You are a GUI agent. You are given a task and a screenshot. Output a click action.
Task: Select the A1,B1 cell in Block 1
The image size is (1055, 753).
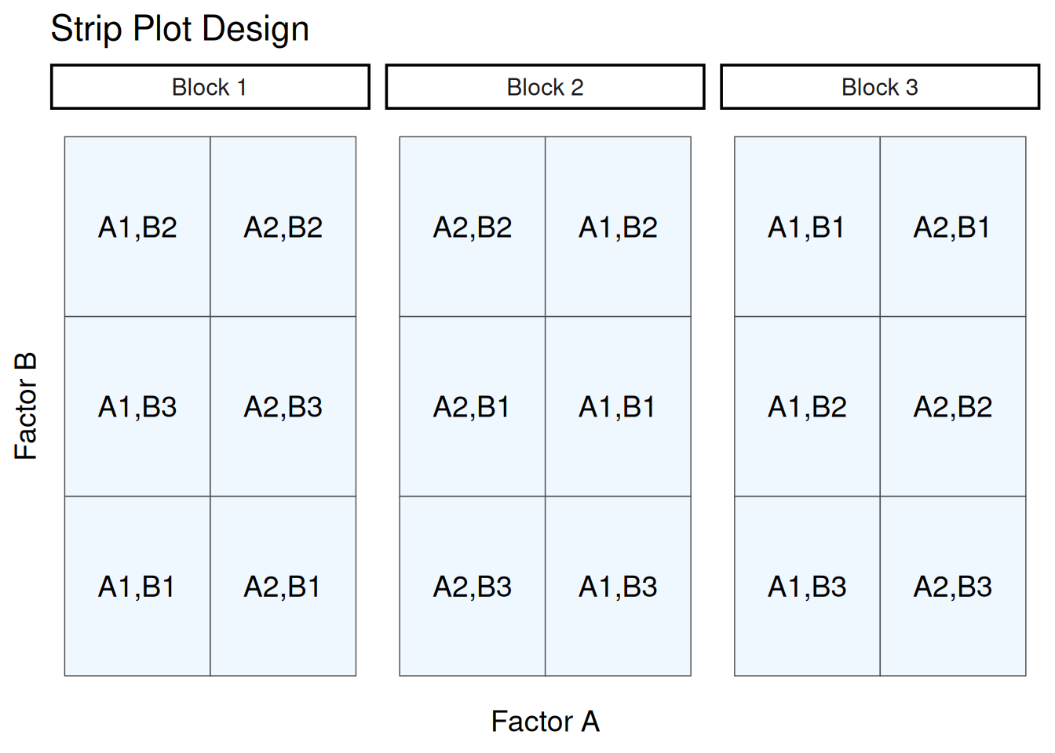137,586
